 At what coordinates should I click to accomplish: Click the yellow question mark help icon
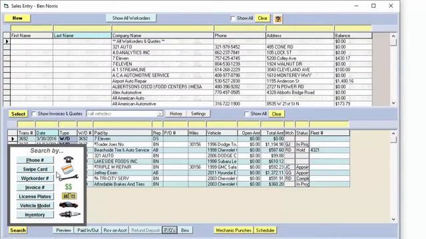click(278, 19)
